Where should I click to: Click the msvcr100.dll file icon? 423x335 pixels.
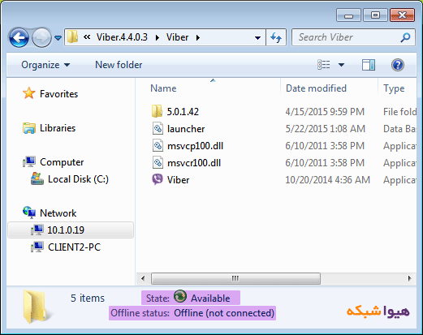click(158, 162)
